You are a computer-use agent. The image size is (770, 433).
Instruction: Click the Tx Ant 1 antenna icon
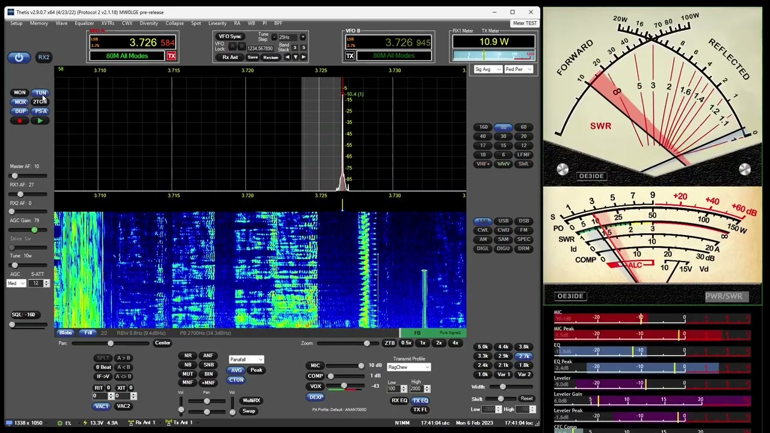[x=169, y=423]
